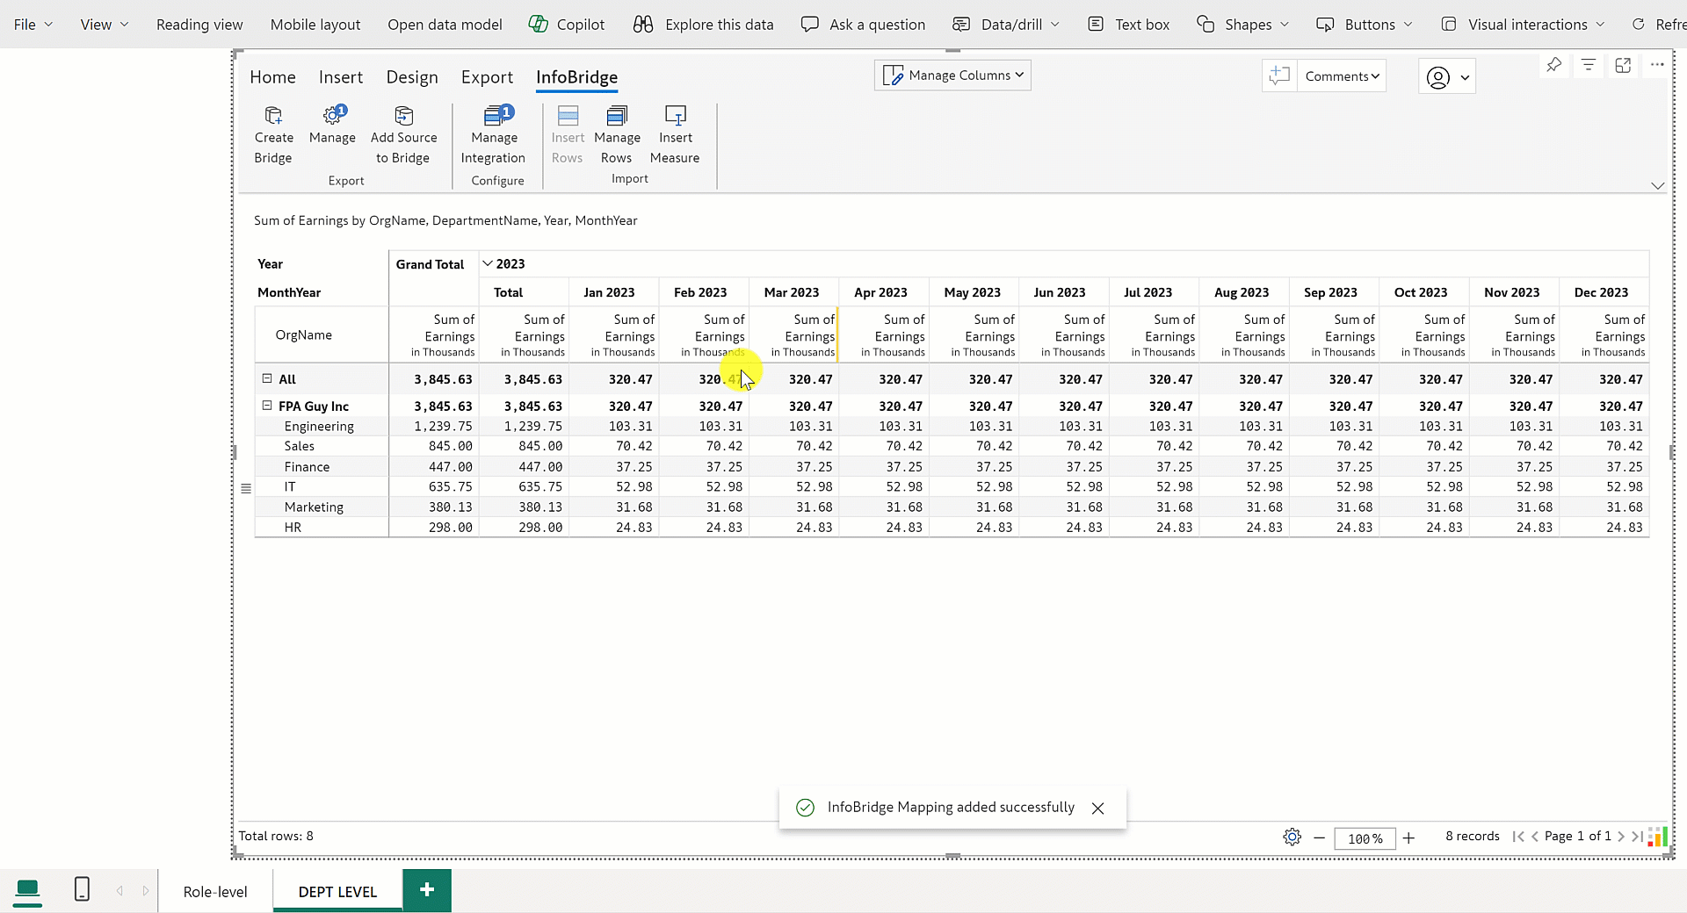Click the Manage Rows icon
The height and width of the screenshot is (913, 1687).
click(x=617, y=116)
